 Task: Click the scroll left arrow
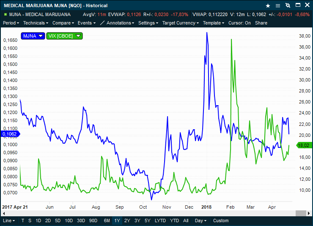pyautogui.click(x=3, y=213)
